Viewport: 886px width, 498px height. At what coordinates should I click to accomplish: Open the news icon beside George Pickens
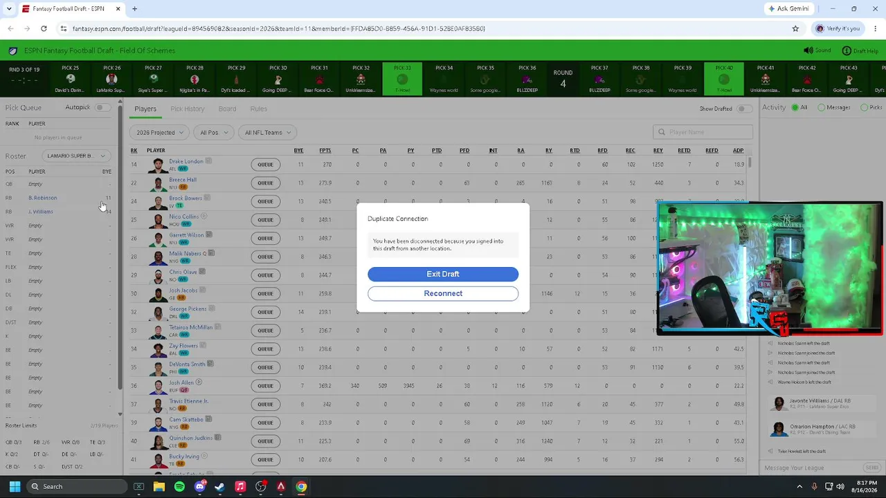(211, 308)
